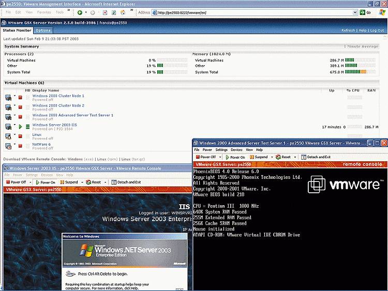Open dropdown arrow beside Cluster Node 1 console icon

(14, 96)
